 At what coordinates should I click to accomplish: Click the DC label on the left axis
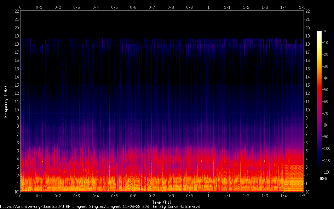tap(17, 192)
